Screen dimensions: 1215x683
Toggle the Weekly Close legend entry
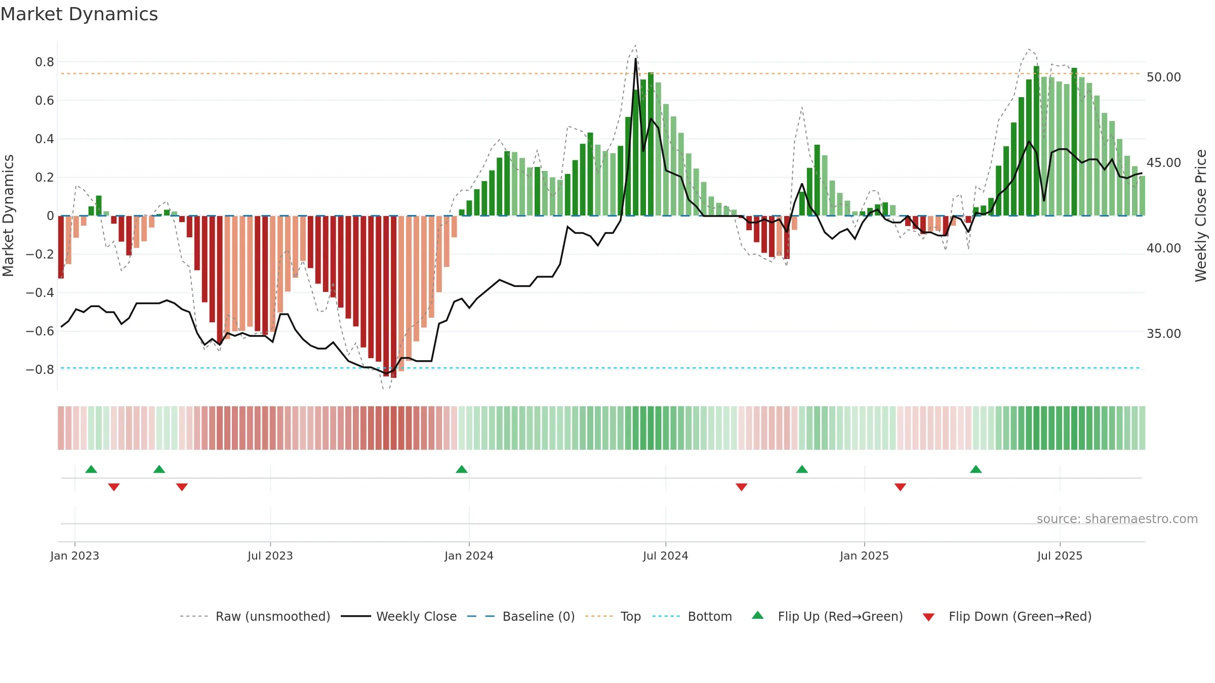[417, 616]
